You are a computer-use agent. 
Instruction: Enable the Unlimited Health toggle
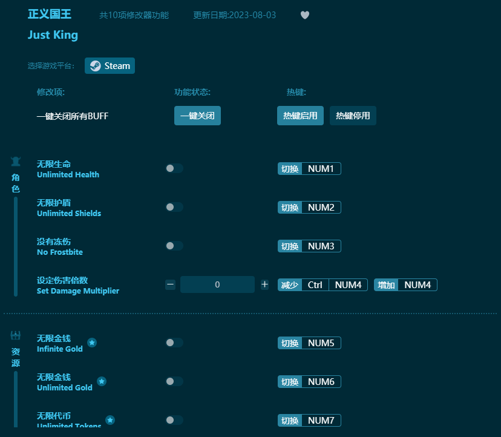[174, 169]
